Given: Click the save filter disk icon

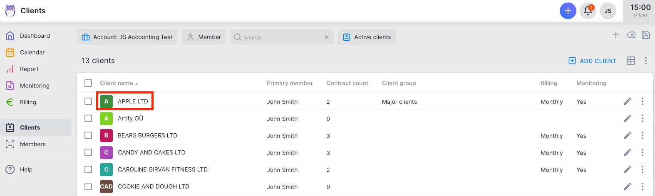Looking at the screenshot, I should [645, 35].
